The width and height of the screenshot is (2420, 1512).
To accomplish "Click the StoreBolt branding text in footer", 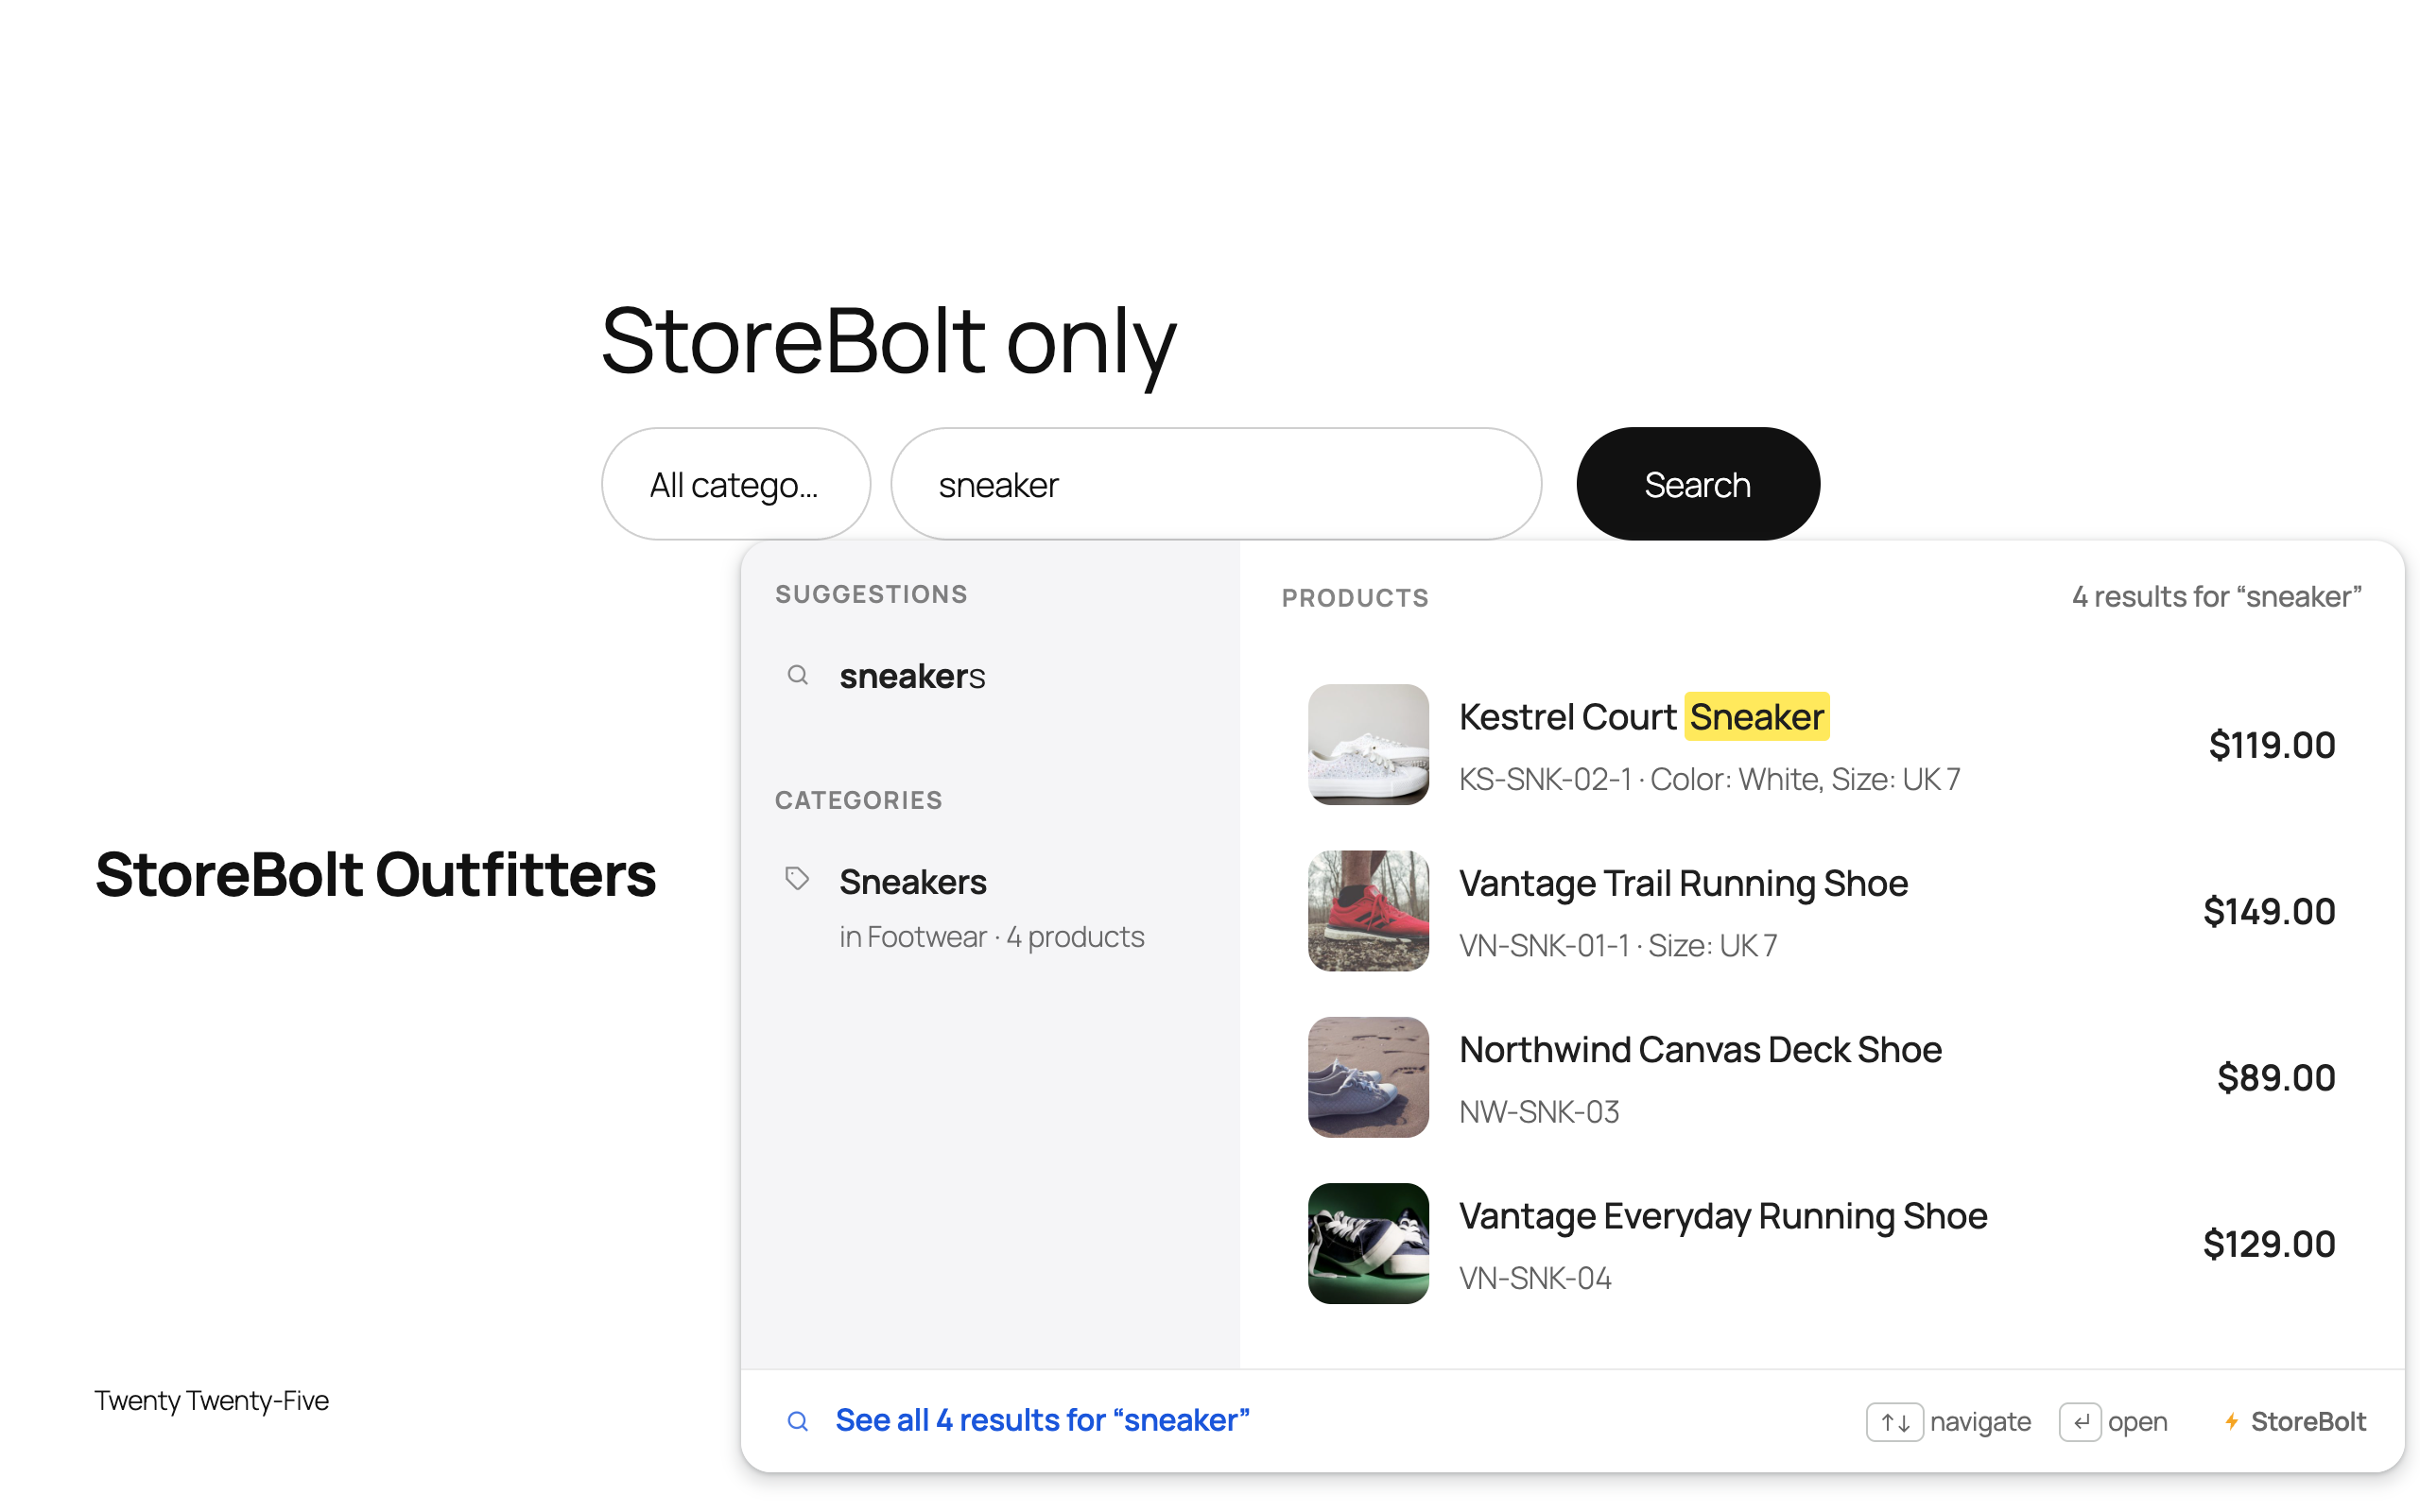I will click(x=2308, y=1422).
